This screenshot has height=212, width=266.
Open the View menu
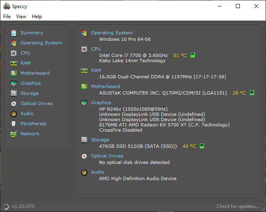[21, 17]
